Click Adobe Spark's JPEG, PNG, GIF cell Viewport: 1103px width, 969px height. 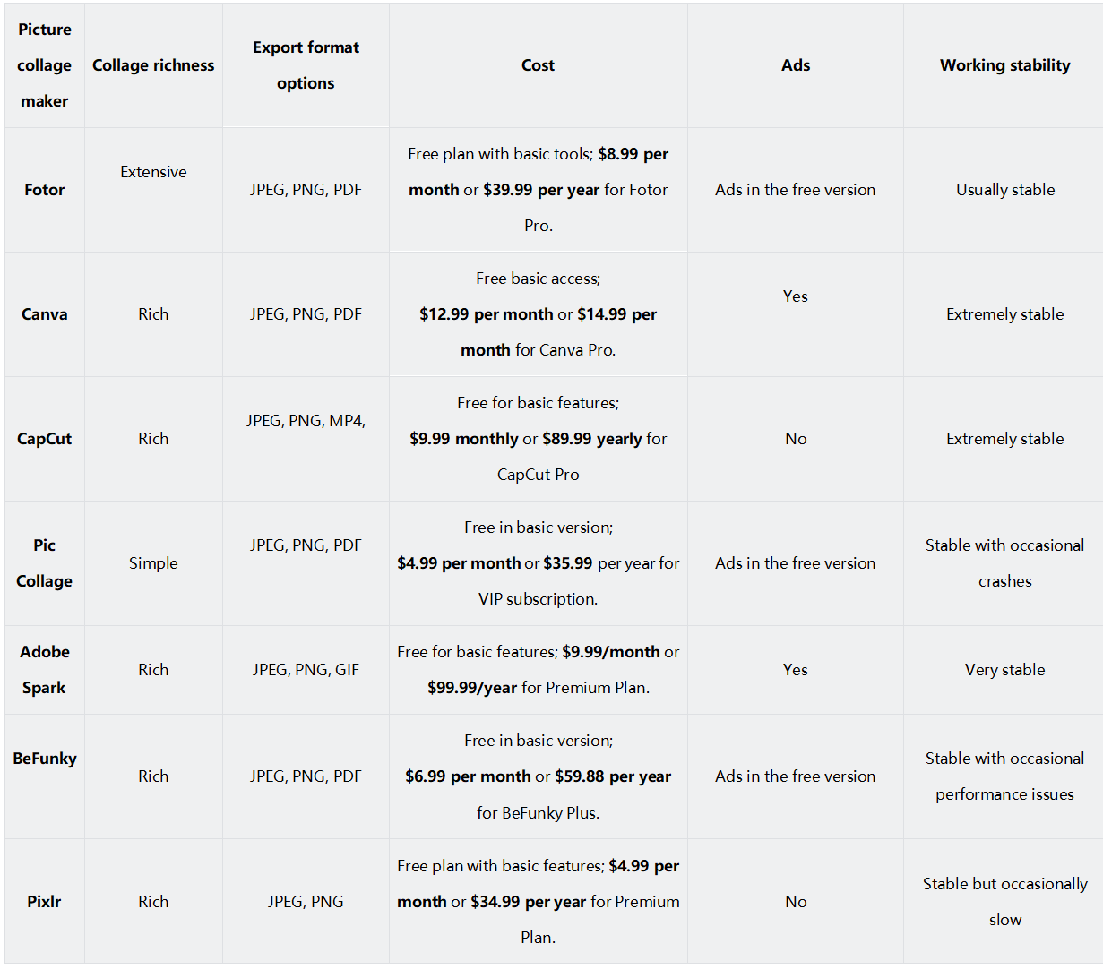coord(306,670)
